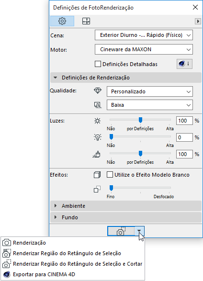Click the sun light icon
This screenshot has height=281, width=203.
98,121
